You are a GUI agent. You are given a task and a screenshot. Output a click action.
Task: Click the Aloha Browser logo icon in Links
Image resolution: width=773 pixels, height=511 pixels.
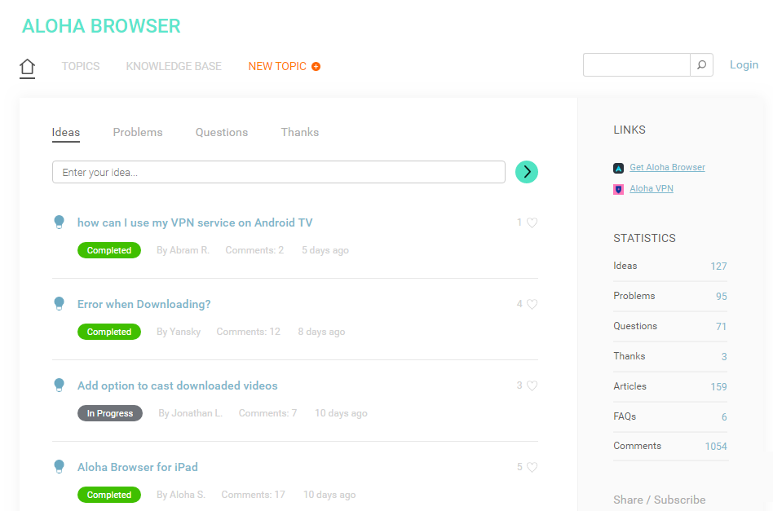coord(618,168)
